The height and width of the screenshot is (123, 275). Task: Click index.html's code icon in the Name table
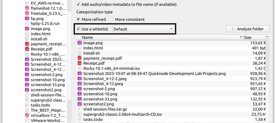coord(80,48)
